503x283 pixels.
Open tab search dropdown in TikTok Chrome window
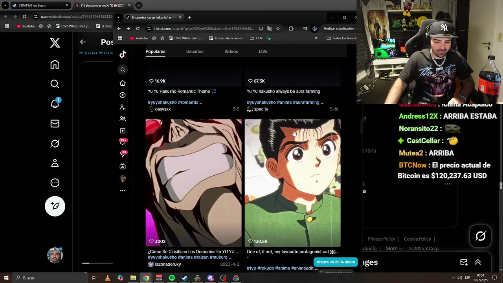(118, 17)
